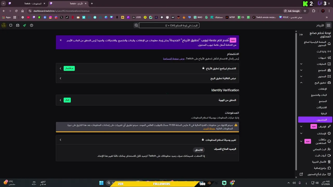Open الصفحة الرئيسية لصانع المحتوى sidebar item

point(316,44)
